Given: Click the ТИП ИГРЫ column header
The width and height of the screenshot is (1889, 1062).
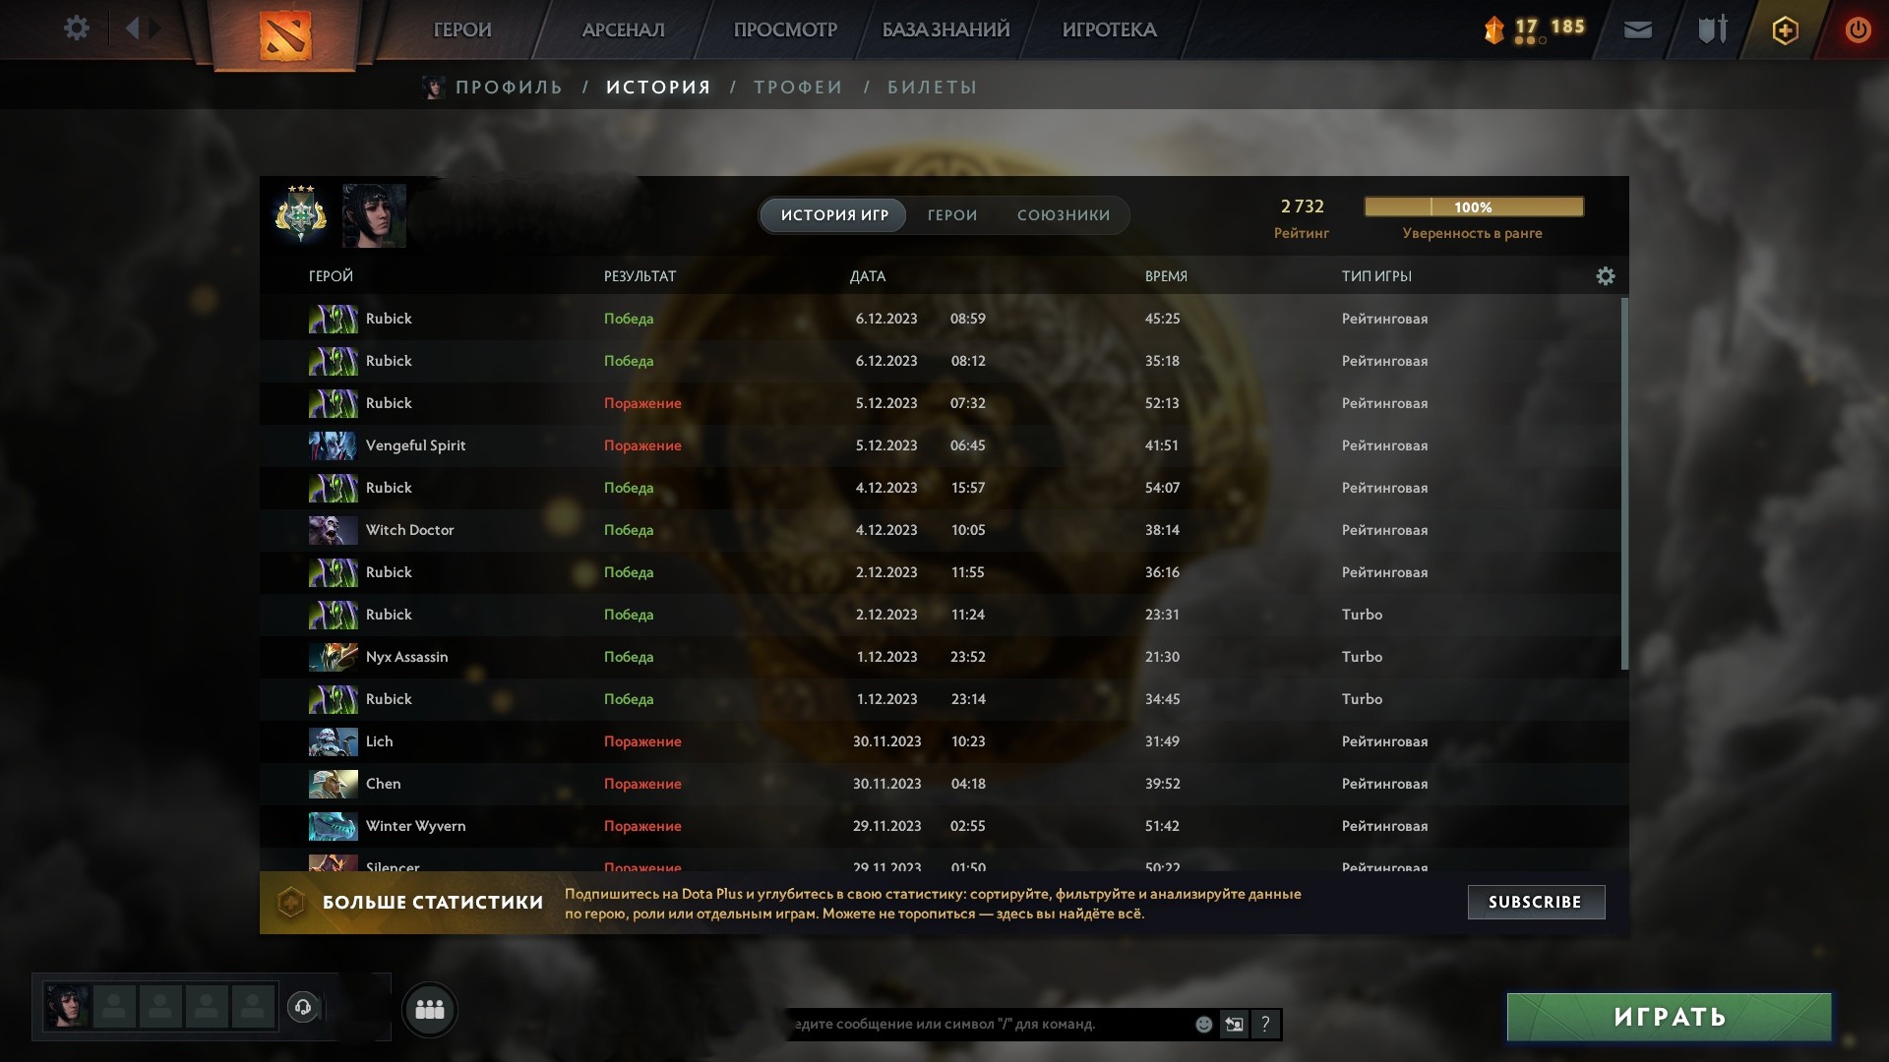Looking at the screenshot, I should [x=1376, y=276].
